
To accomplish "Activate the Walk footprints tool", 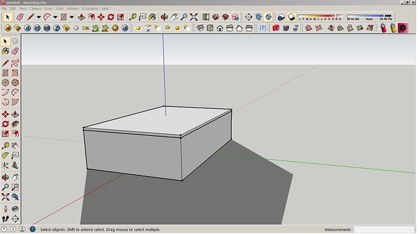I will 5,219.
